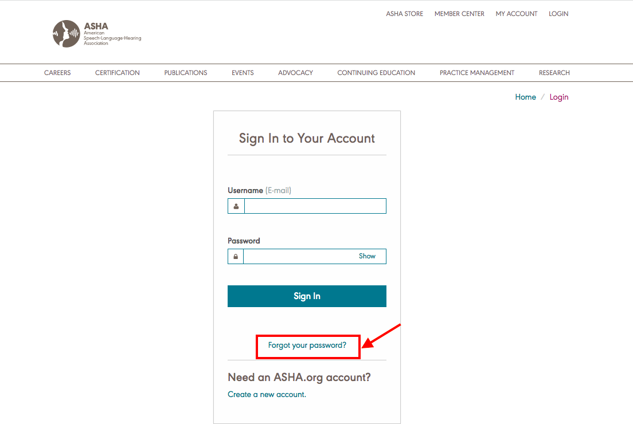Image resolution: width=633 pixels, height=424 pixels.
Task: Open the Publications menu
Action: [186, 73]
